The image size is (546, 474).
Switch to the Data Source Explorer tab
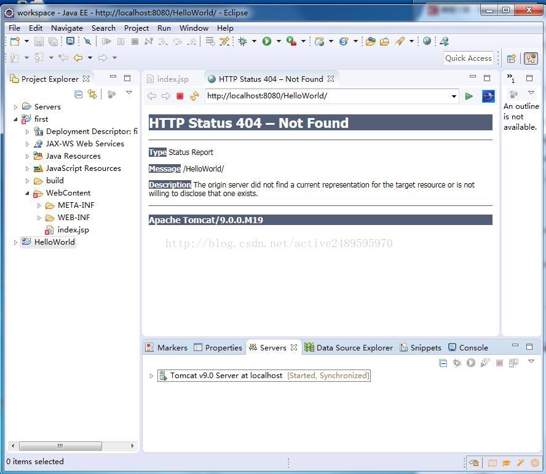pyautogui.click(x=348, y=347)
